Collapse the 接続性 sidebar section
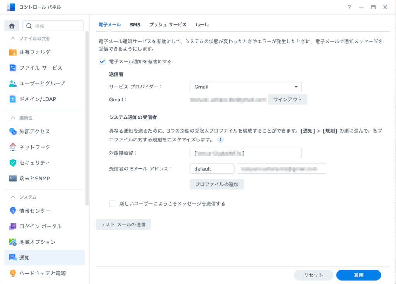The image size is (396, 284). [x=13, y=118]
